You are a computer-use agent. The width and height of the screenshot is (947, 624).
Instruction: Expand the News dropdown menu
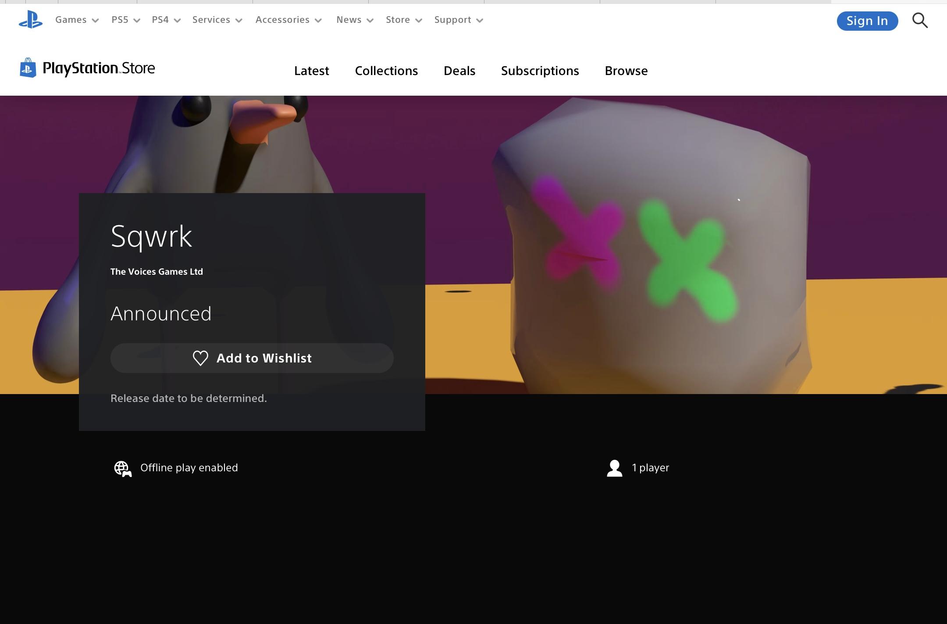[x=355, y=20]
